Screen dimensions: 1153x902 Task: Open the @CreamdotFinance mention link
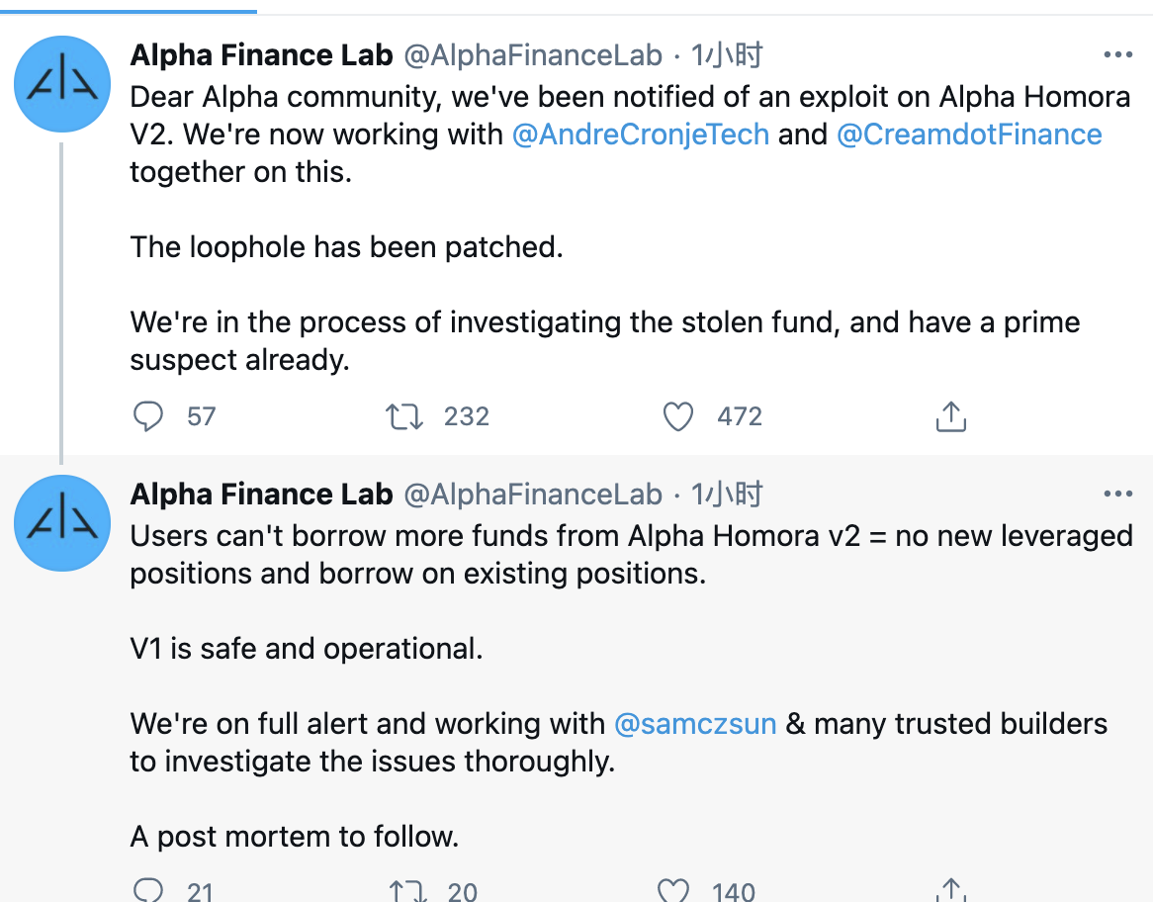click(x=969, y=134)
